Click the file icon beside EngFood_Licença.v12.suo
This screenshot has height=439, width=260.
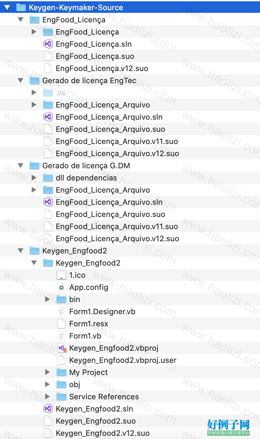48,68
